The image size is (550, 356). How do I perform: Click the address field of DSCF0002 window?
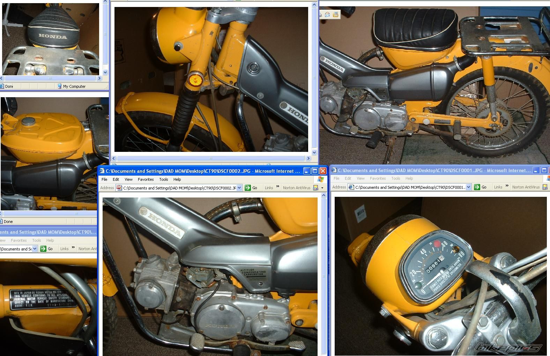[x=179, y=188]
